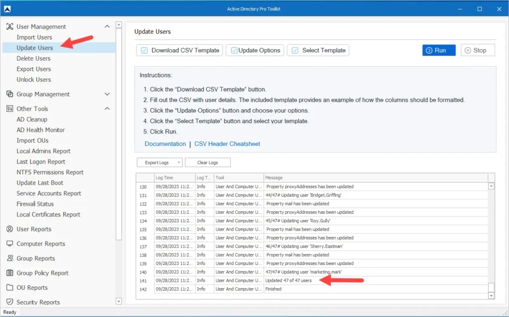
Task: Click row number 130 in log
Action: click(x=143, y=187)
